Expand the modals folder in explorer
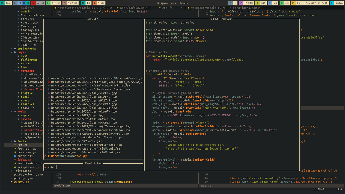This screenshot has height=194, width=345. pyautogui.click(x=26, y=12)
